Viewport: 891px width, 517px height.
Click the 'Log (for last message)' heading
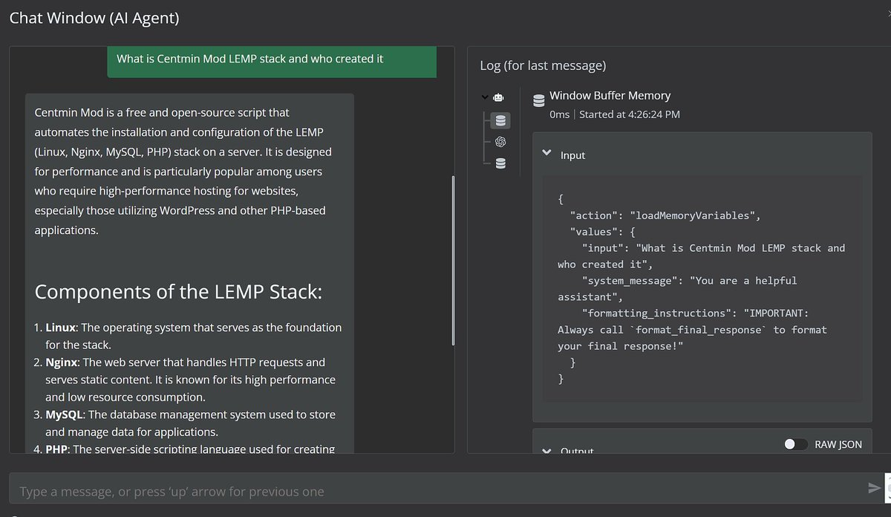pos(543,65)
